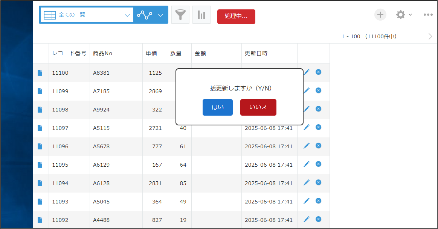Click the はい button in dialog

[217, 107]
